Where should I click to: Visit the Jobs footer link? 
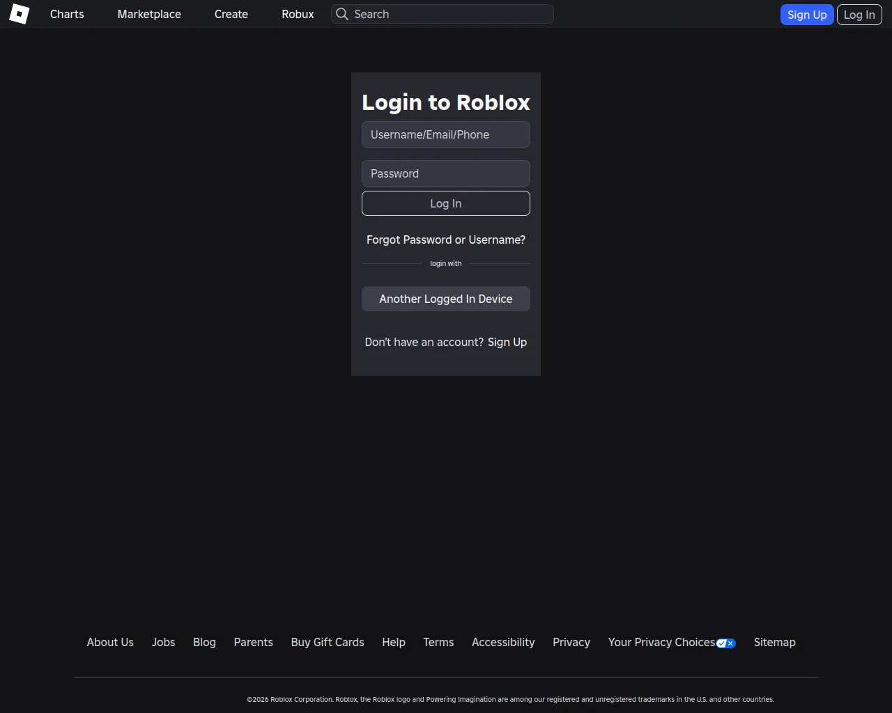point(163,642)
